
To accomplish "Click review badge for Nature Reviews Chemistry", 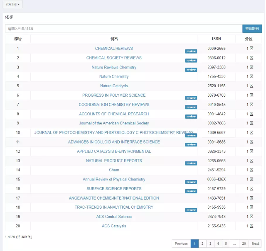I will (x=191, y=70).
